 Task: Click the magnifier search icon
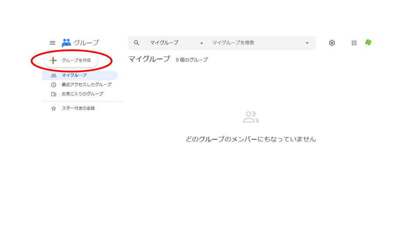pos(136,43)
